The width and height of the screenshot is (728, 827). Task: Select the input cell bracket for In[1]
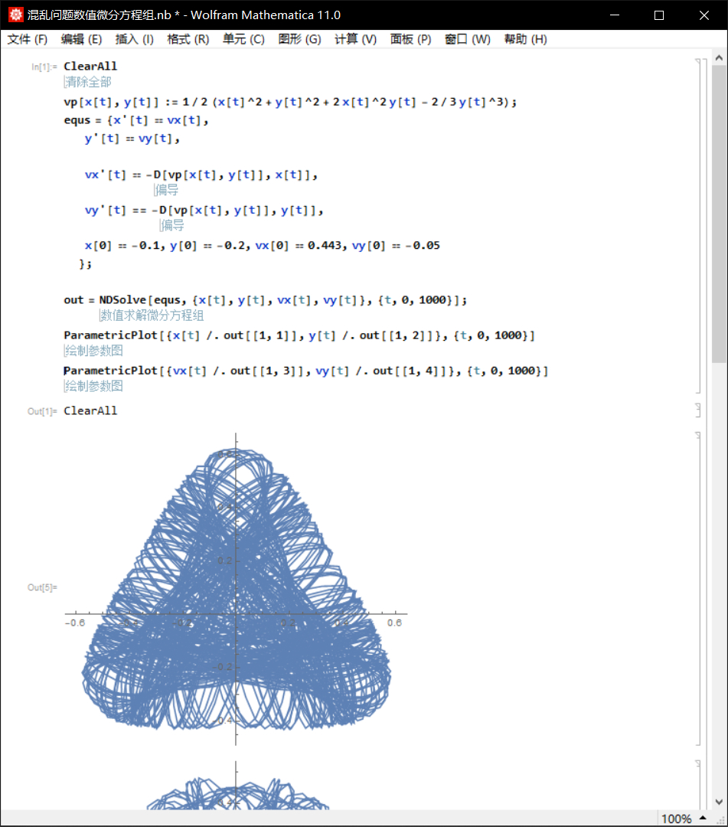[698, 226]
